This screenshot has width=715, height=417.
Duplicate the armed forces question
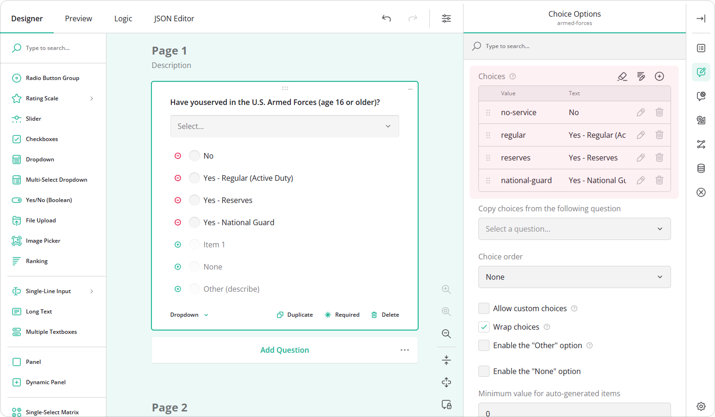coord(295,314)
